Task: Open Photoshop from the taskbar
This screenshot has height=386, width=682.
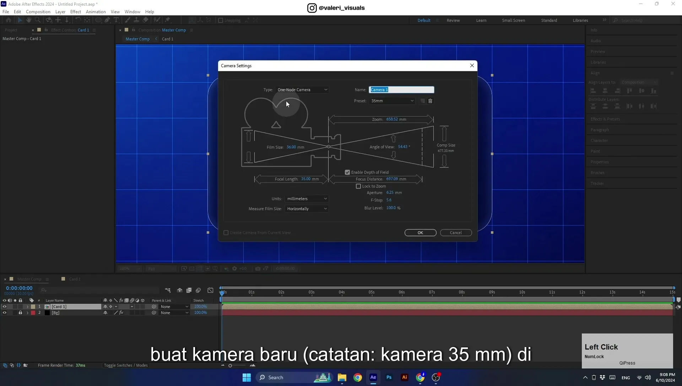Action: click(x=389, y=377)
